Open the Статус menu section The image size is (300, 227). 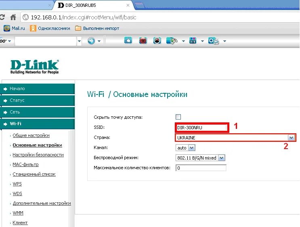[38, 100]
